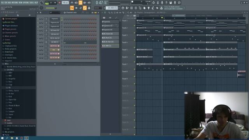Viewport: 249px width, 140px height.
Task: Open the channel filter group dropdown
Action: click(x=55, y=12)
